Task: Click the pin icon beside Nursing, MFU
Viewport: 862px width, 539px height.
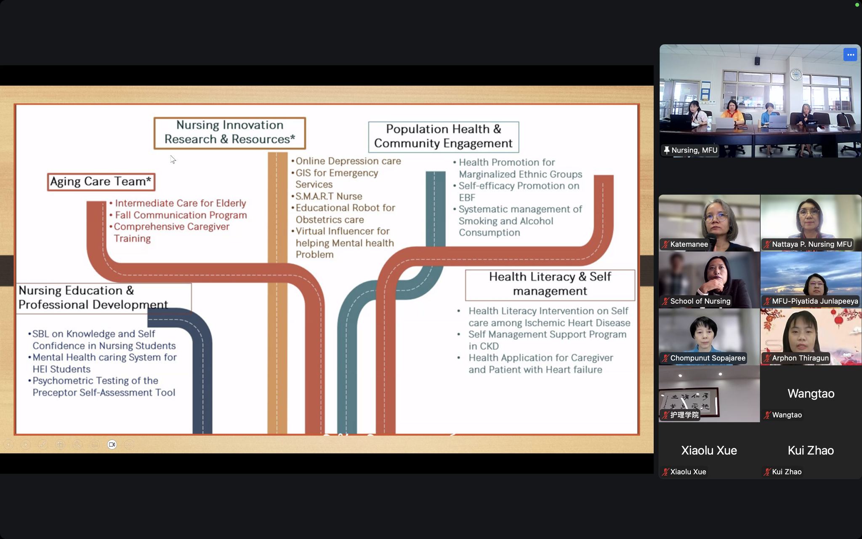Action: tap(666, 150)
